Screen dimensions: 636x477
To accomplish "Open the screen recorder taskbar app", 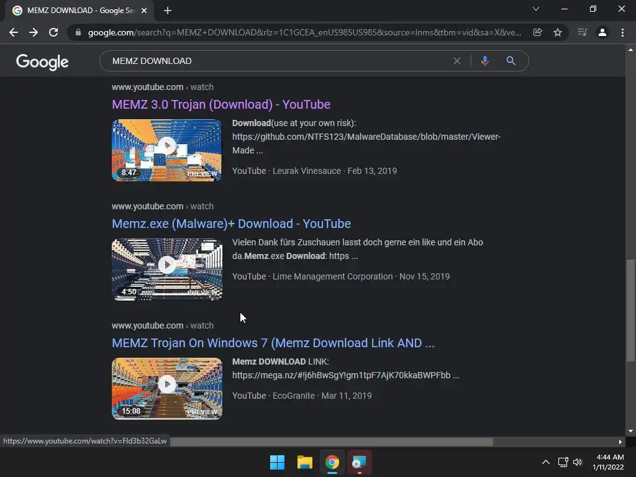I will (360, 462).
